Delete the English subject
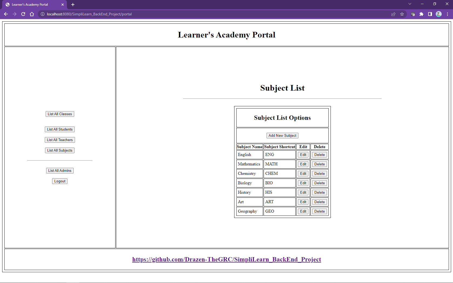This screenshot has height=283, width=453. tap(320, 155)
